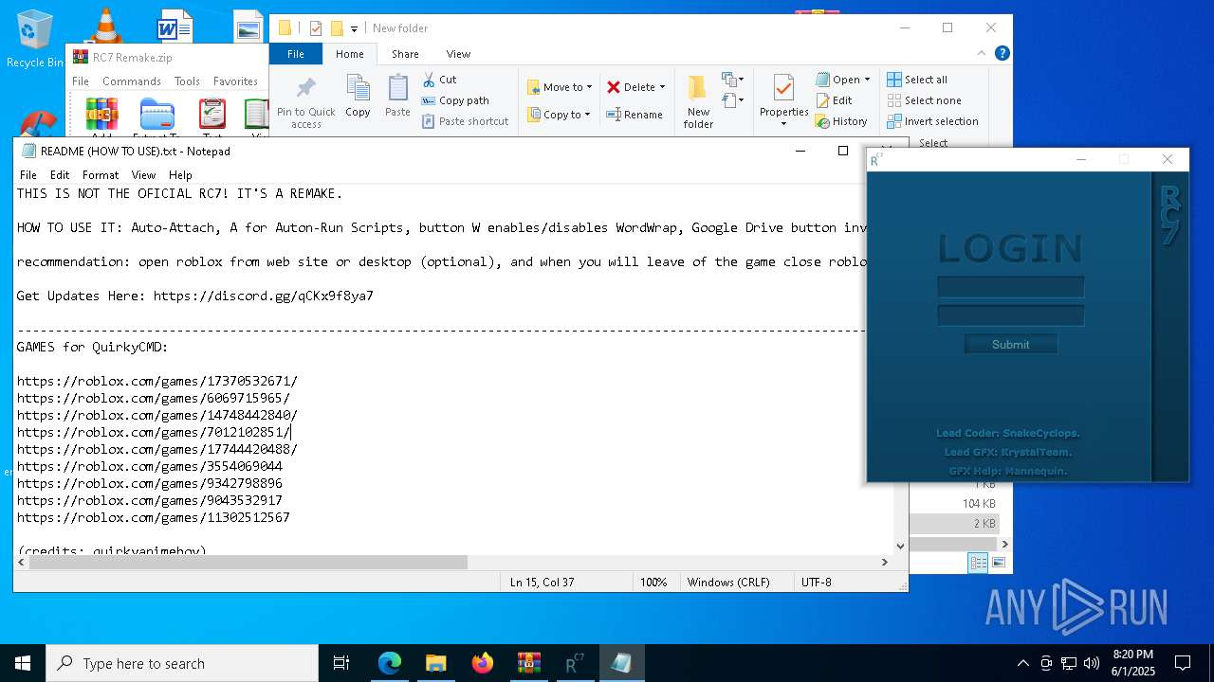Switch Explorer to Large icons view
This screenshot has height=682, width=1214.
[998, 563]
